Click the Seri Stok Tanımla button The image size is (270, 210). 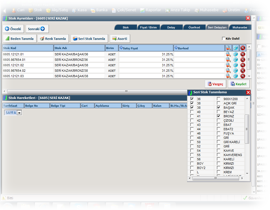tap(89, 39)
